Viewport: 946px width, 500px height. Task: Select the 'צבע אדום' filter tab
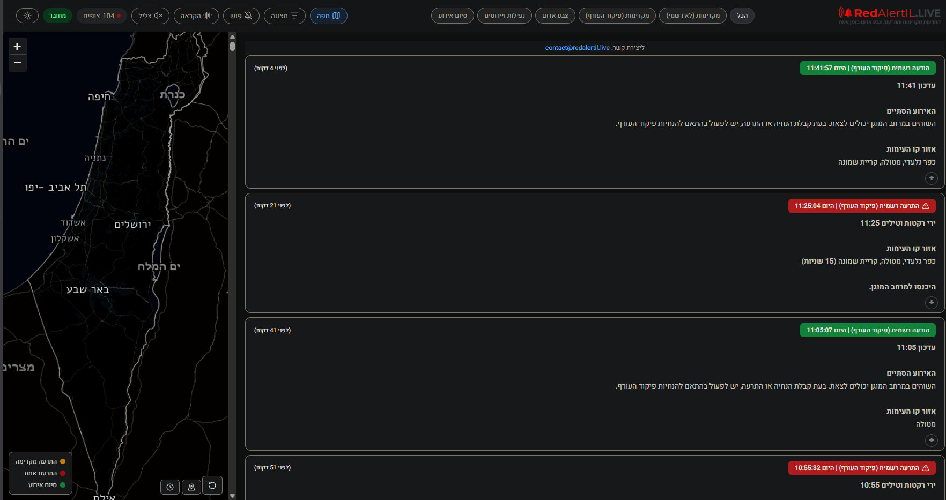tap(555, 16)
